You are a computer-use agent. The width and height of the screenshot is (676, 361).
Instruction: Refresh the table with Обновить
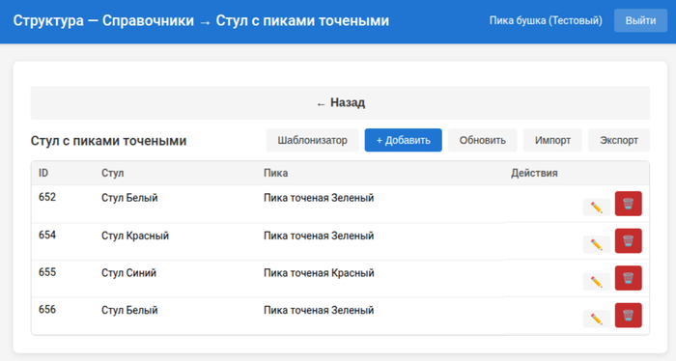click(x=483, y=140)
